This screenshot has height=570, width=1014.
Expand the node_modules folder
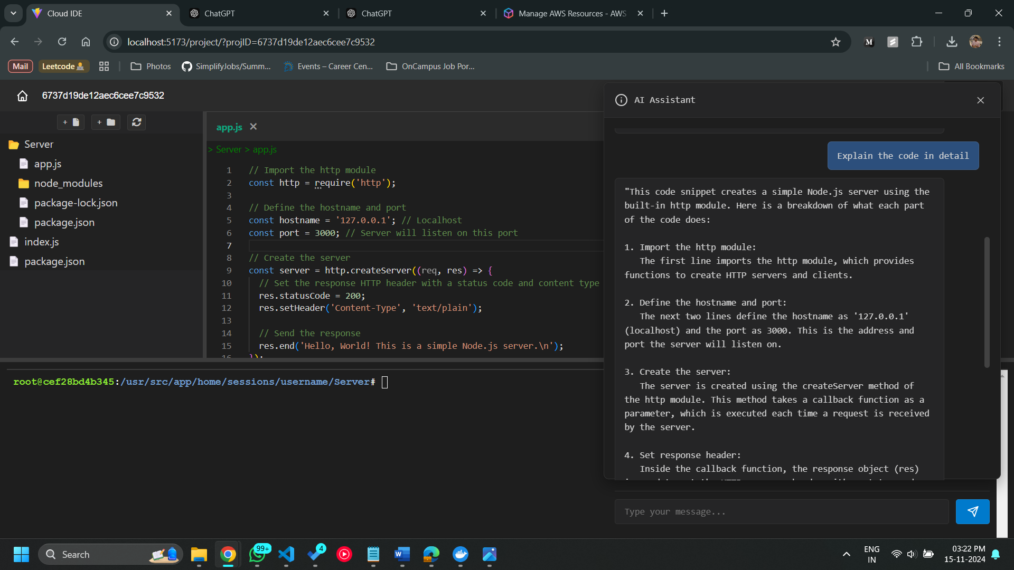coord(68,183)
